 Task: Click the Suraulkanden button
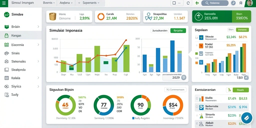pyautogui.click(x=160, y=30)
